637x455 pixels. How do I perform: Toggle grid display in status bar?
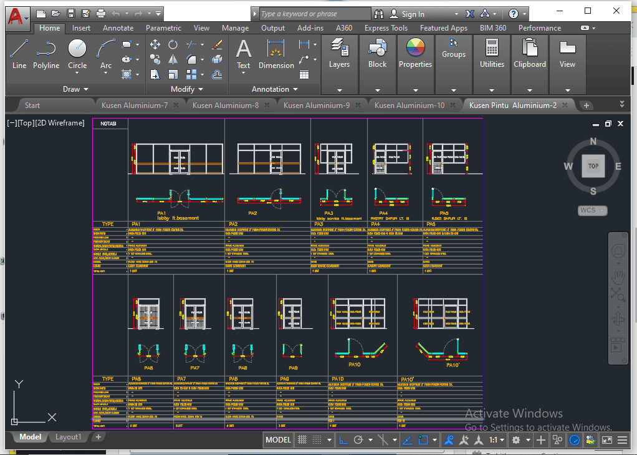pyautogui.click(x=302, y=440)
